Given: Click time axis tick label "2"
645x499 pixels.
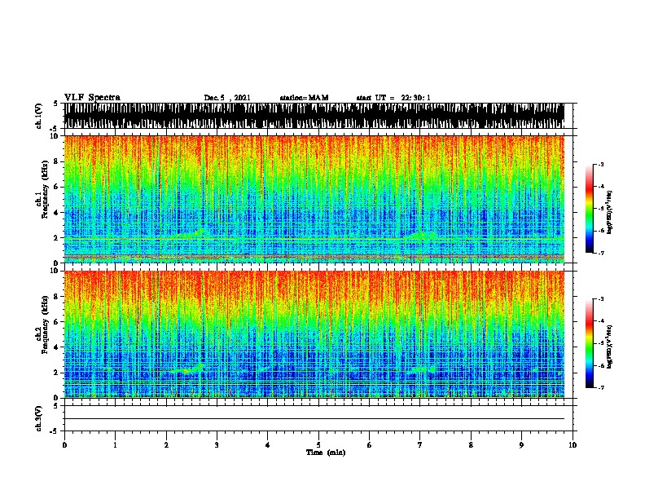Looking at the screenshot, I should pyautogui.click(x=166, y=445).
